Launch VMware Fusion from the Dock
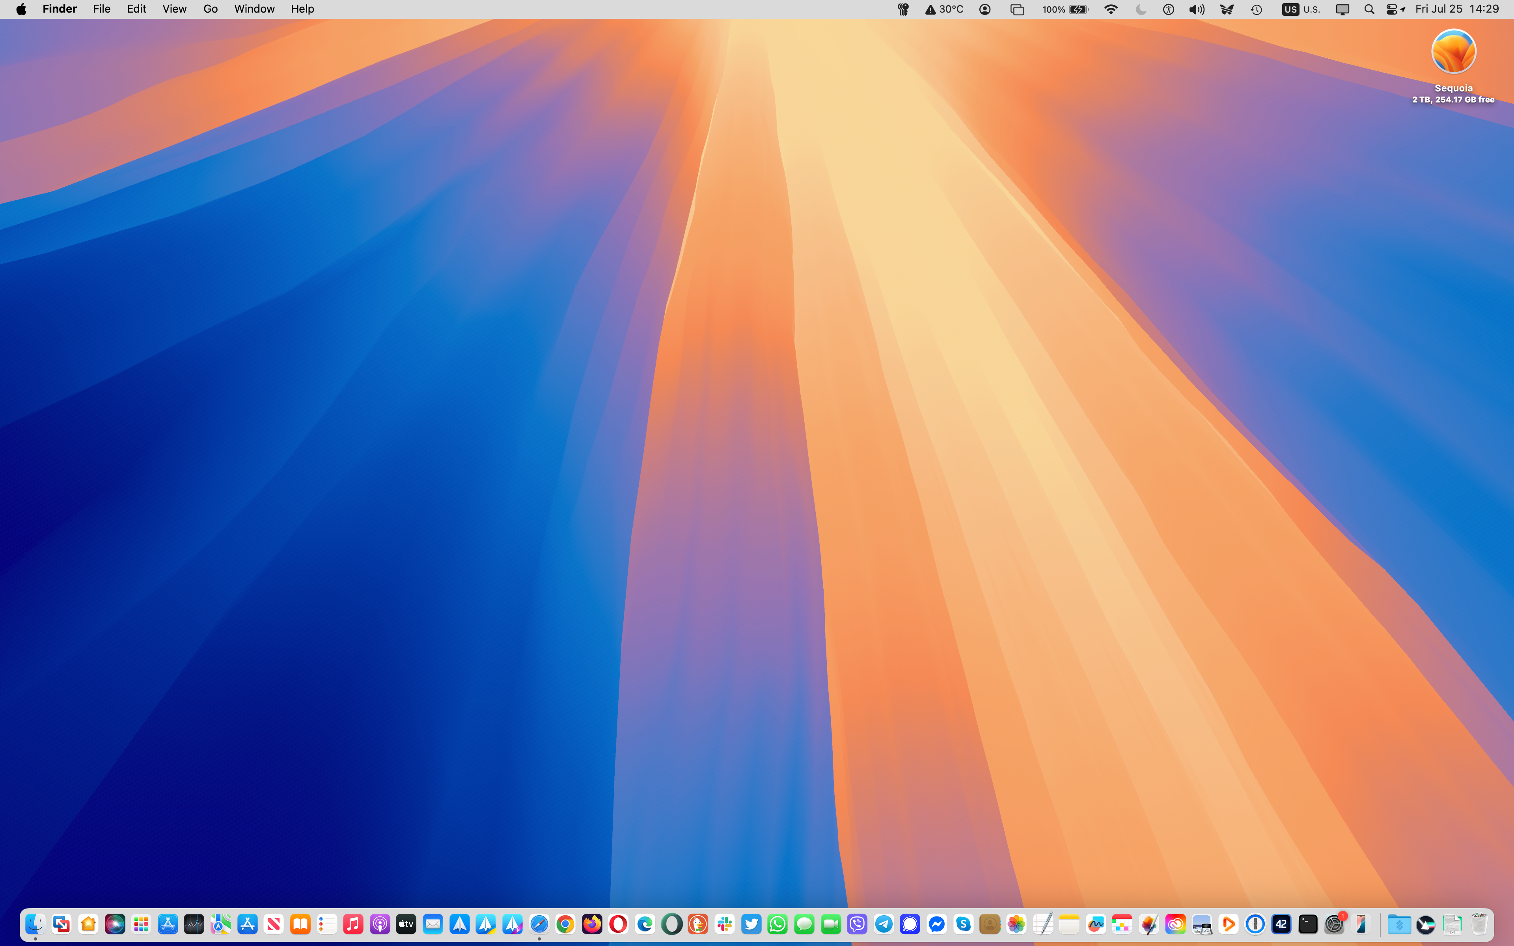Screen dimensions: 1514x946 (x=62, y=924)
